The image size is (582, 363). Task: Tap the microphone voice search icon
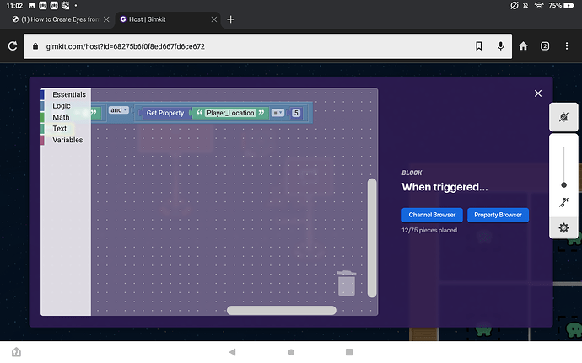[501, 46]
